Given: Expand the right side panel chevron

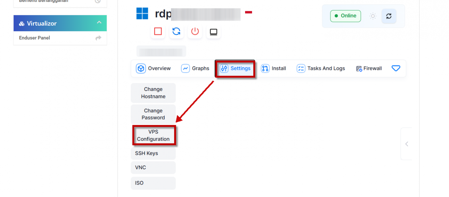Looking at the screenshot, I should click(x=407, y=144).
